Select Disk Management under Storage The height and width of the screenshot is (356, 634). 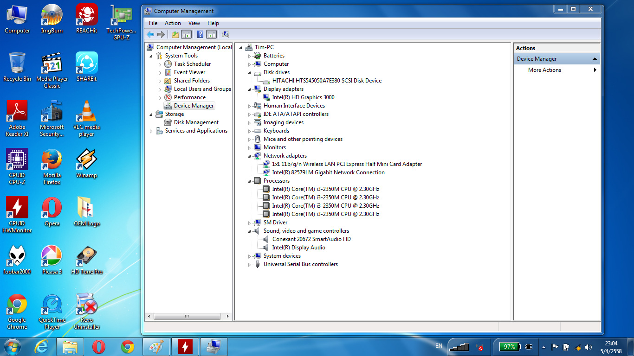[x=196, y=122]
